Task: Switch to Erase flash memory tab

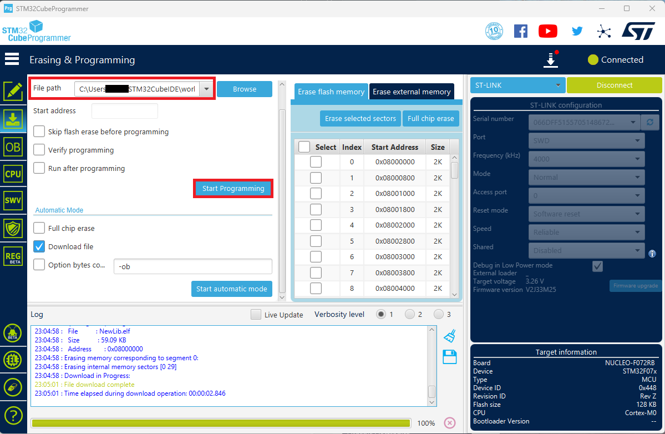Action: tap(331, 92)
